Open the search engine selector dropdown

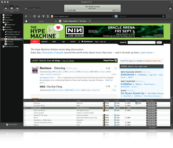point(117,16)
